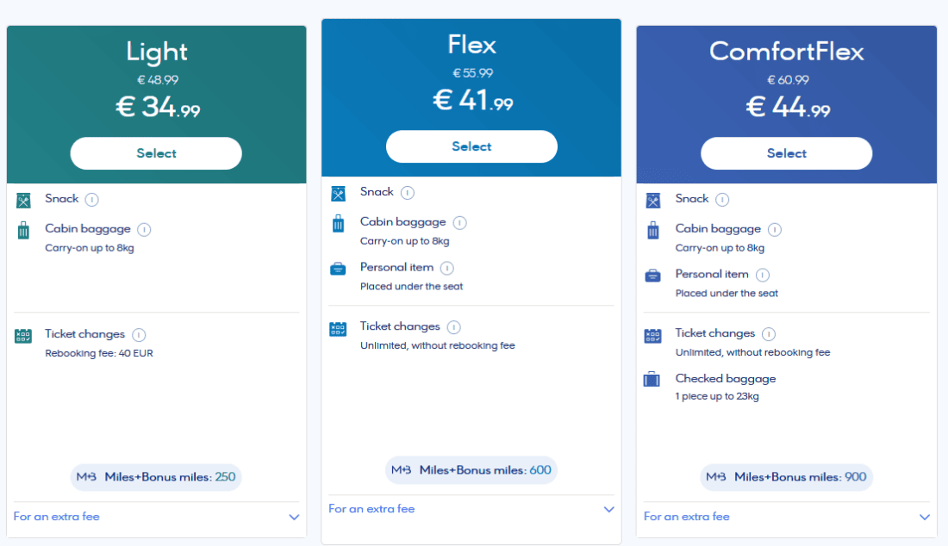Click Snack info icon in Flex fare

click(x=408, y=193)
